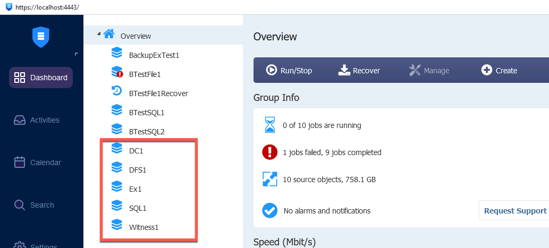549x248 pixels.
Task: Click the Search magnifier icon
Action: 20,205
